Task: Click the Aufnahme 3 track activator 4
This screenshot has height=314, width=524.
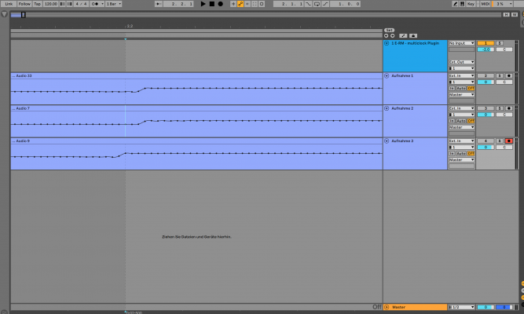Action: point(486,141)
